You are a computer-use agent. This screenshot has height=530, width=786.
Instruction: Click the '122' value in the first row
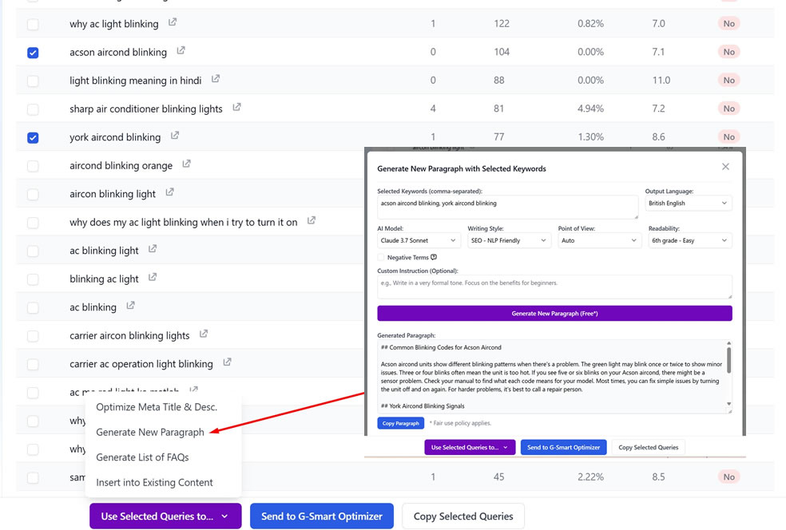tap(502, 23)
